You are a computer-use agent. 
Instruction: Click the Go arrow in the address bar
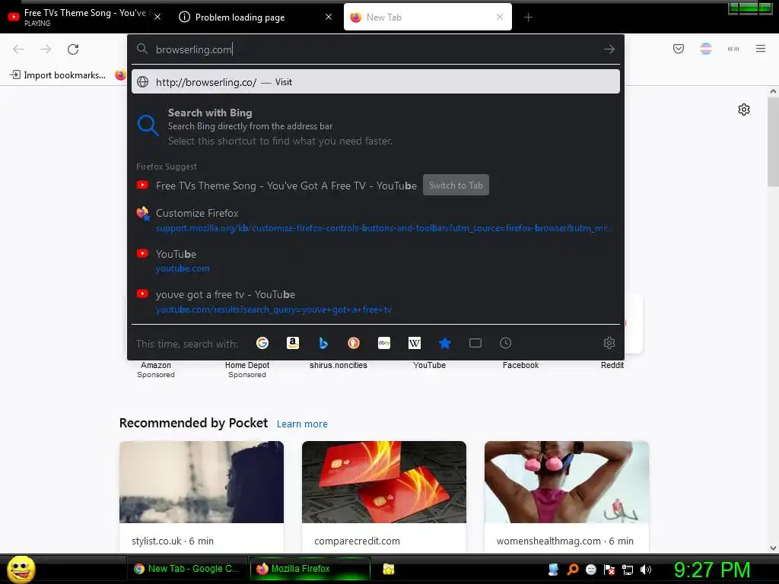tap(609, 49)
